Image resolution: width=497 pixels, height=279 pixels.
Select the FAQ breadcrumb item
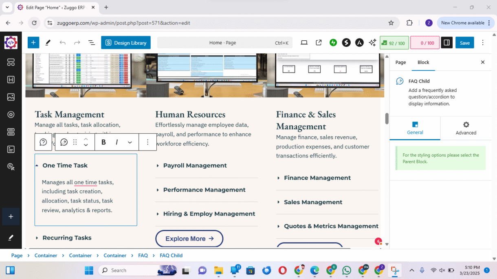[143, 255]
